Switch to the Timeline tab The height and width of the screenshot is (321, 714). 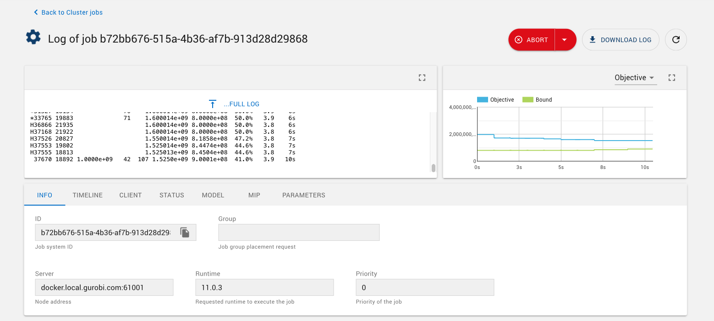88,195
